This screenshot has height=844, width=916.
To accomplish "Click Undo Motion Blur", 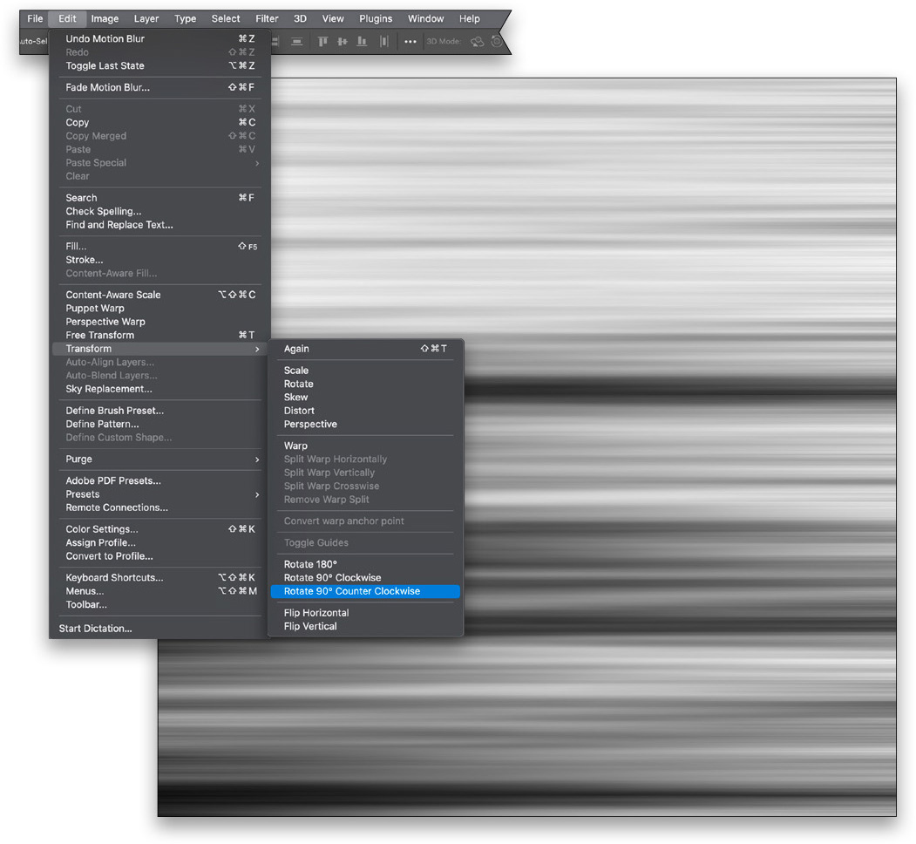I will tap(105, 39).
